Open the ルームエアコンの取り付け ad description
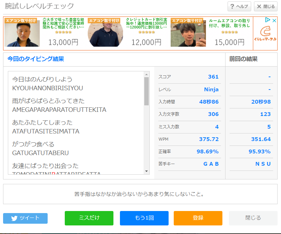This screenshot has width=281, height=234. click(x=229, y=23)
